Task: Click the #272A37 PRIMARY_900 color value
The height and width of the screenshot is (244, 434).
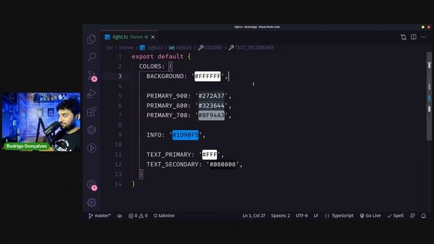Action: 212,96
